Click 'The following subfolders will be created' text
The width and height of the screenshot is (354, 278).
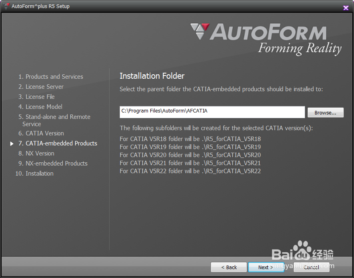coord(216,128)
